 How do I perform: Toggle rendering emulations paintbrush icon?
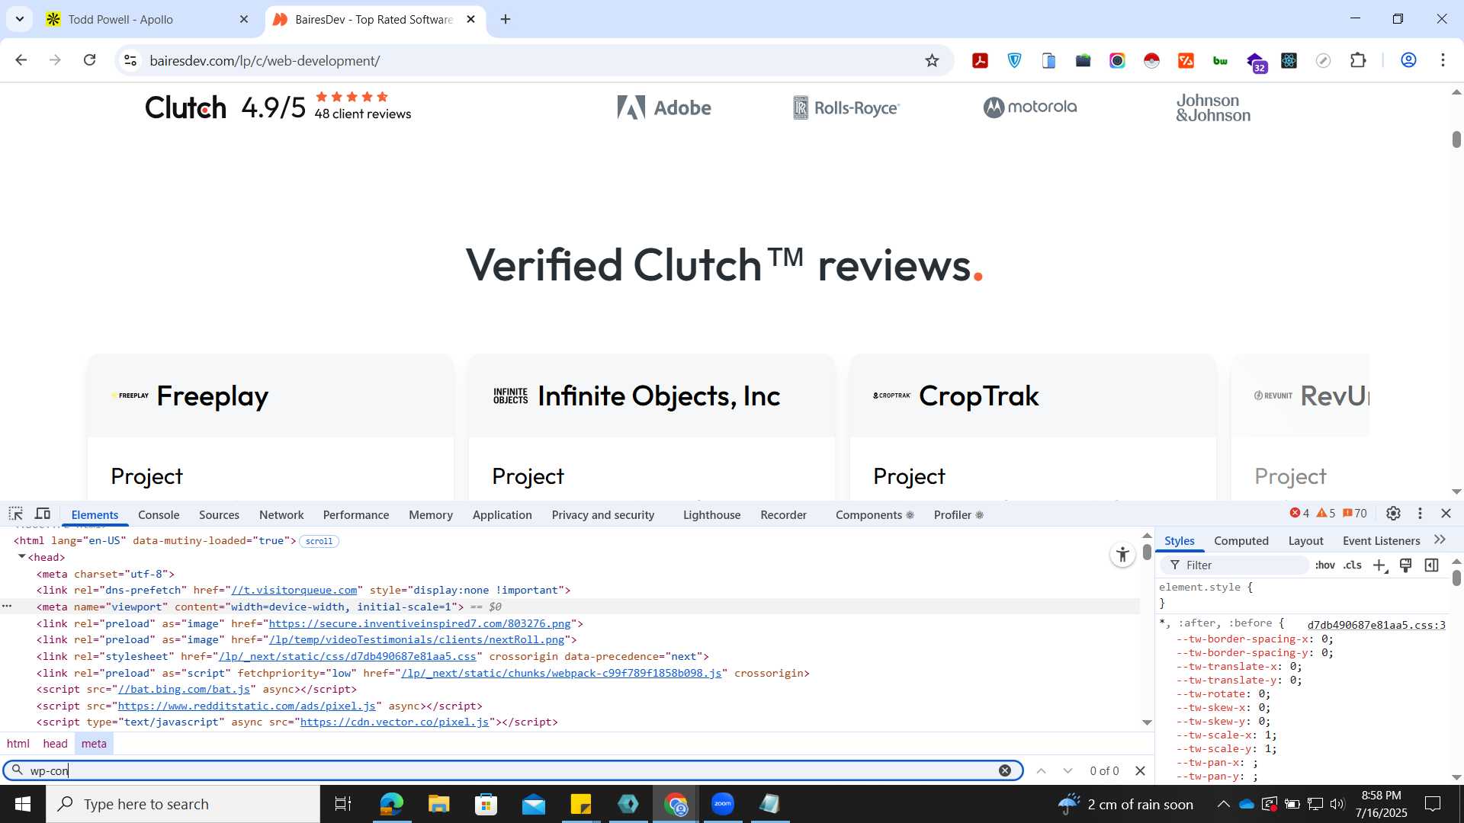[x=1405, y=565]
